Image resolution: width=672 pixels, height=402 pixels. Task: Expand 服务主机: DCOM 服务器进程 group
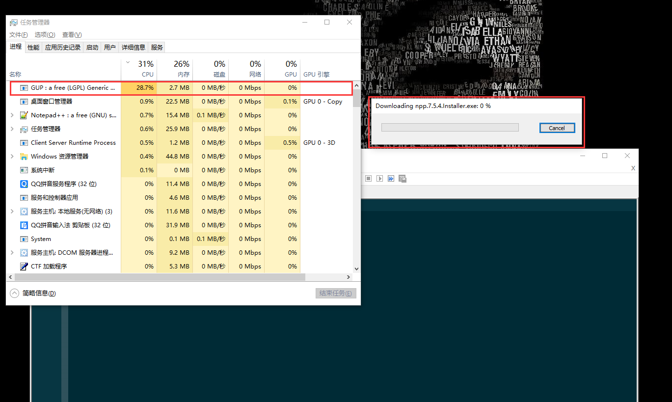[12, 253]
